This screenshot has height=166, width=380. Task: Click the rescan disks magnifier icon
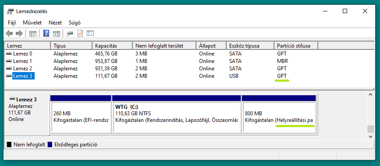(70, 33)
